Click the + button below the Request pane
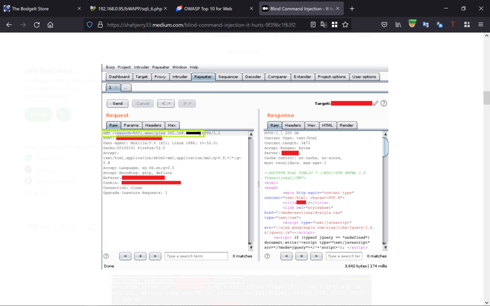 (140, 256)
